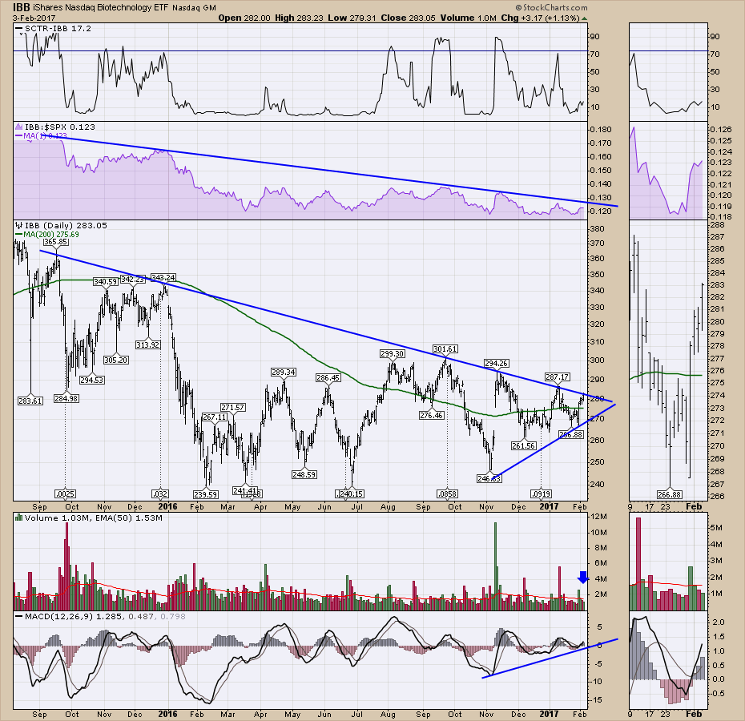
Task: Click the 261.56 low price label
Action: tap(524, 445)
